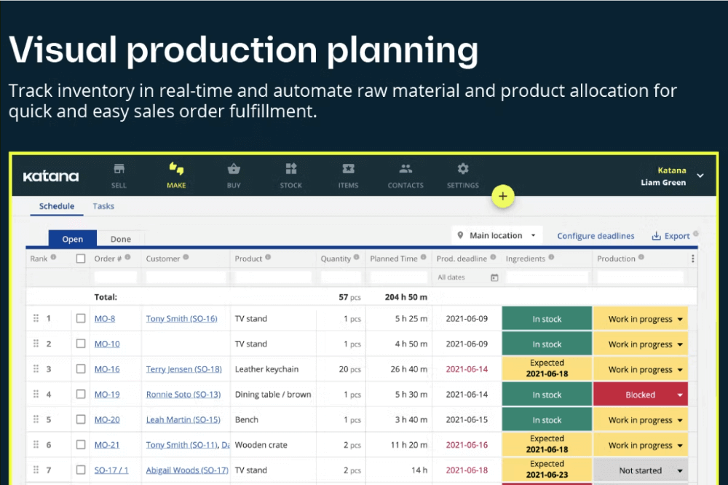
Task: Open Settings gear in navigation bar
Action: pyautogui.click(x=463, y=169)
